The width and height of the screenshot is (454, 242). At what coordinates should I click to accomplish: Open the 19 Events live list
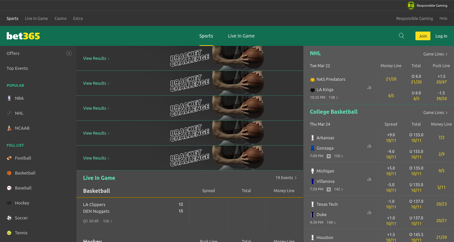pos(286,178)
